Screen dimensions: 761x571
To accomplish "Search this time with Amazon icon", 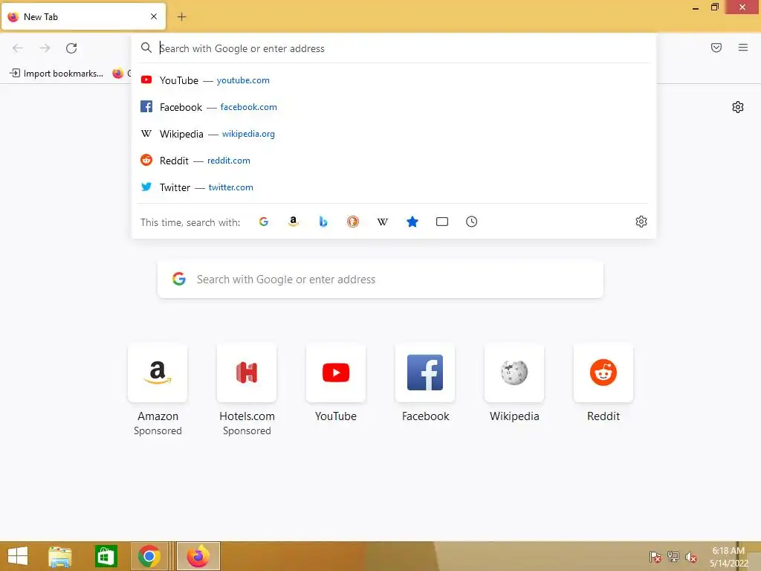I will coord(293,222).
